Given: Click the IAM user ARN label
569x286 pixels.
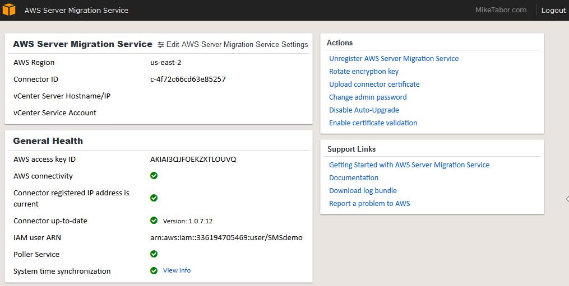Looking at the screenshot, I should click(x=37, y=238).
